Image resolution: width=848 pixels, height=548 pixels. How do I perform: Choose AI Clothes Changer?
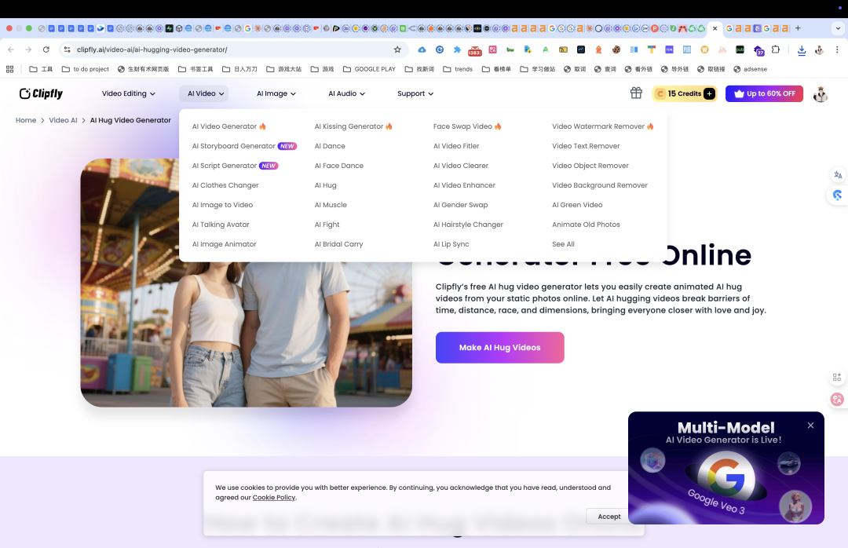(225, 185)
